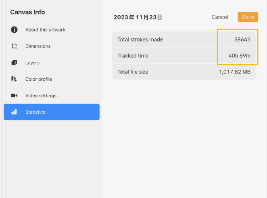Cancel the Canvas Info dialog

tap(220, 17)
